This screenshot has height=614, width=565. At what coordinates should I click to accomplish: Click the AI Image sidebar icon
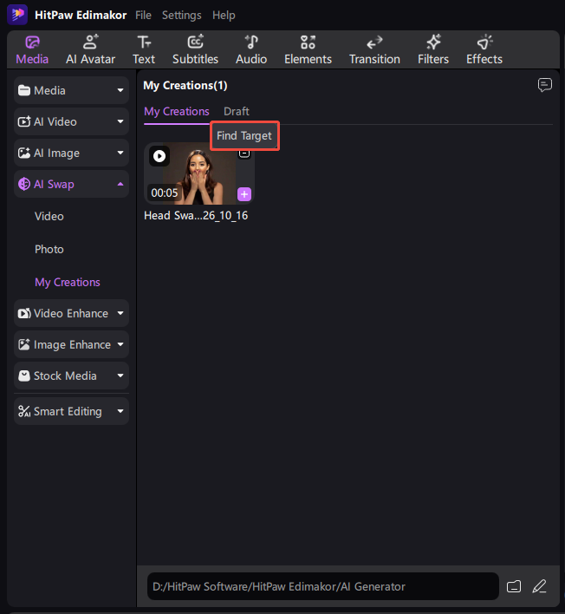(24, 153)
